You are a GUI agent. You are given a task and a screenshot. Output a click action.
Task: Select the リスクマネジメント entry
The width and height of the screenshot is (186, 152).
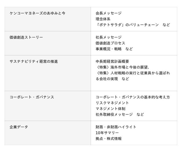pos(112,103)
